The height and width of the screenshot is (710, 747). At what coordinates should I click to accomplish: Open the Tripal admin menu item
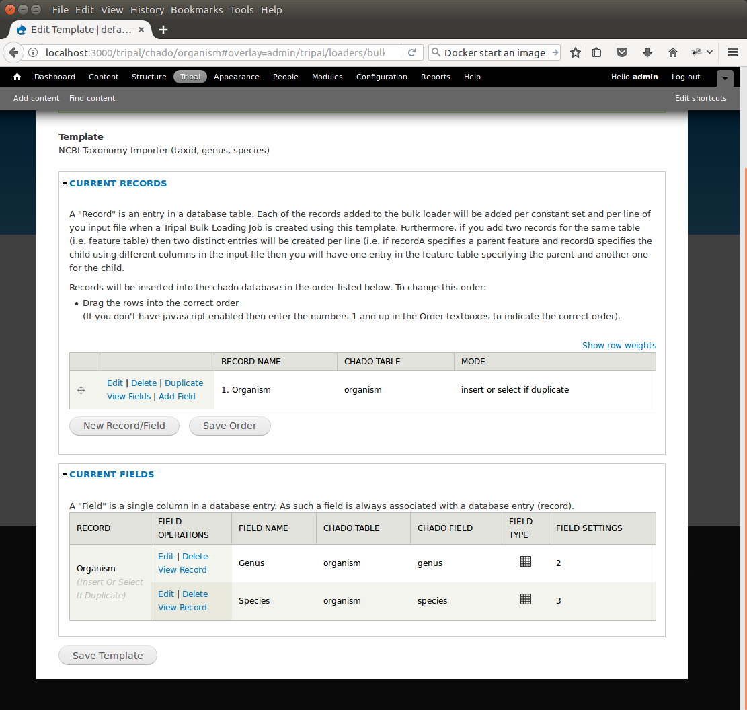point(190,77)
